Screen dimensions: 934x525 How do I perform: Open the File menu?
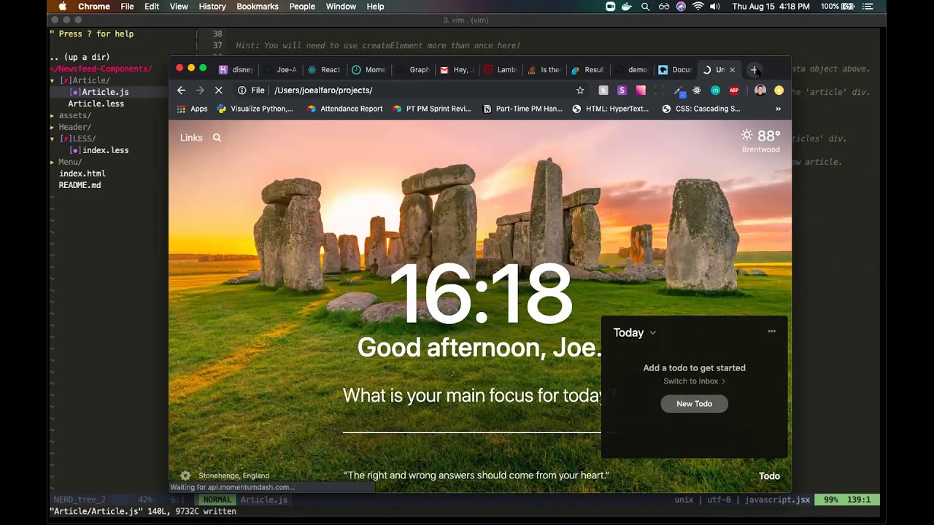[127, 7]
